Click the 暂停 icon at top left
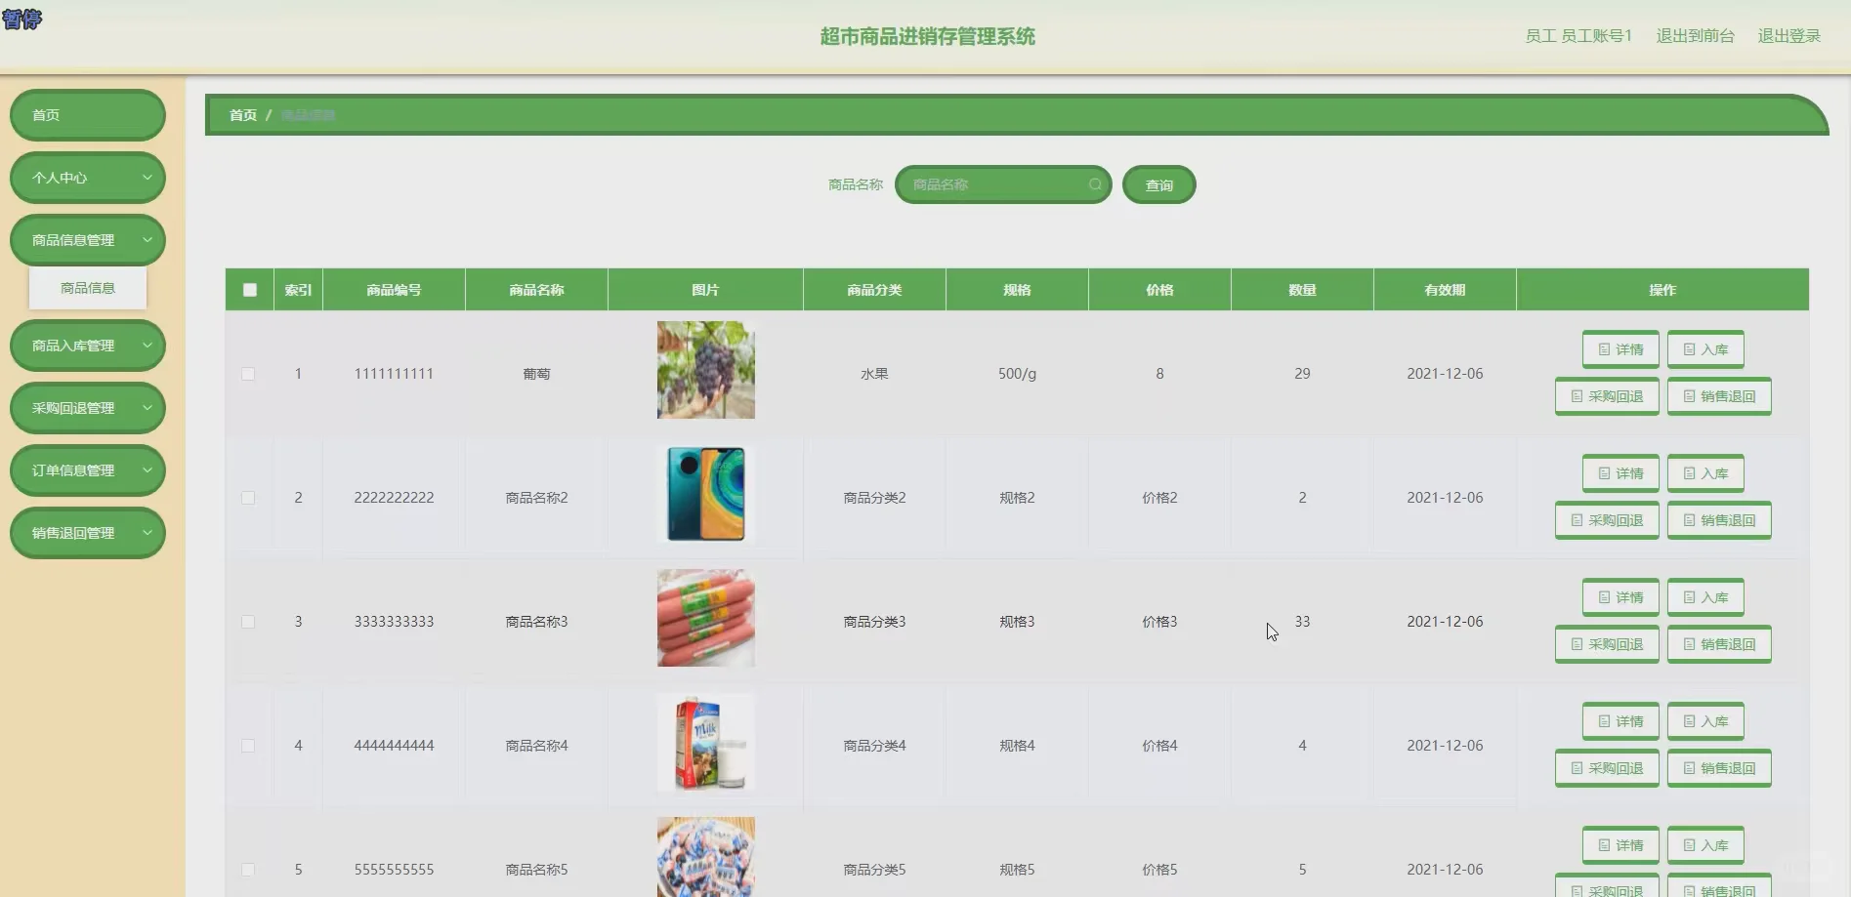Viewport: 1851px width, 897px height. click(x=22, y=20)
